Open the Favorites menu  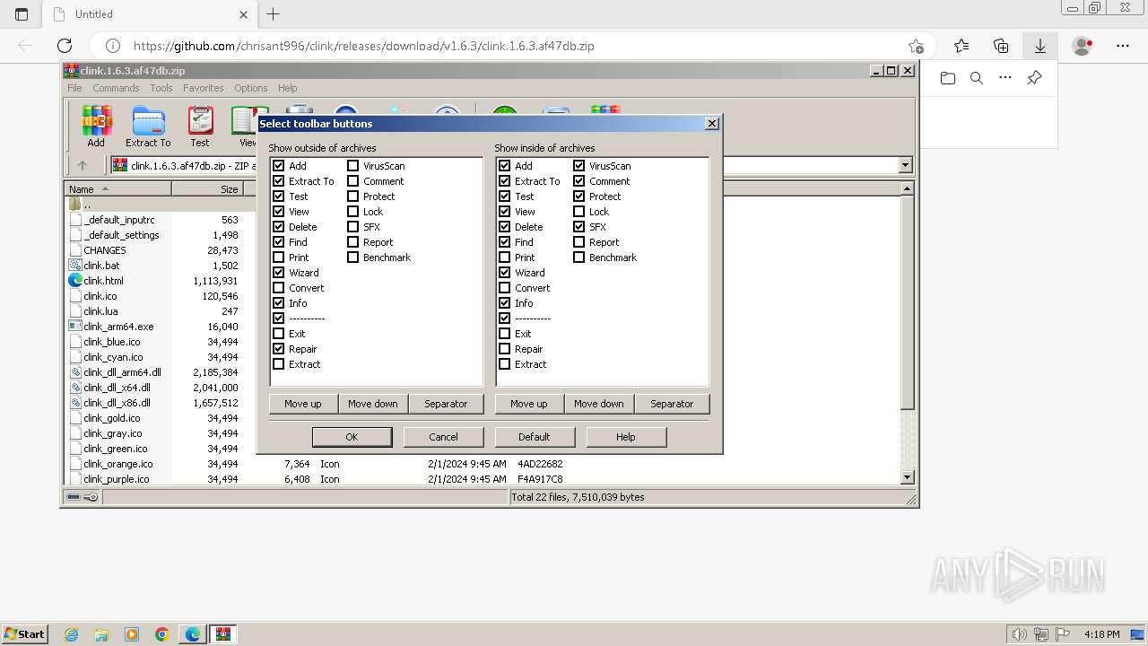(204, 88)
